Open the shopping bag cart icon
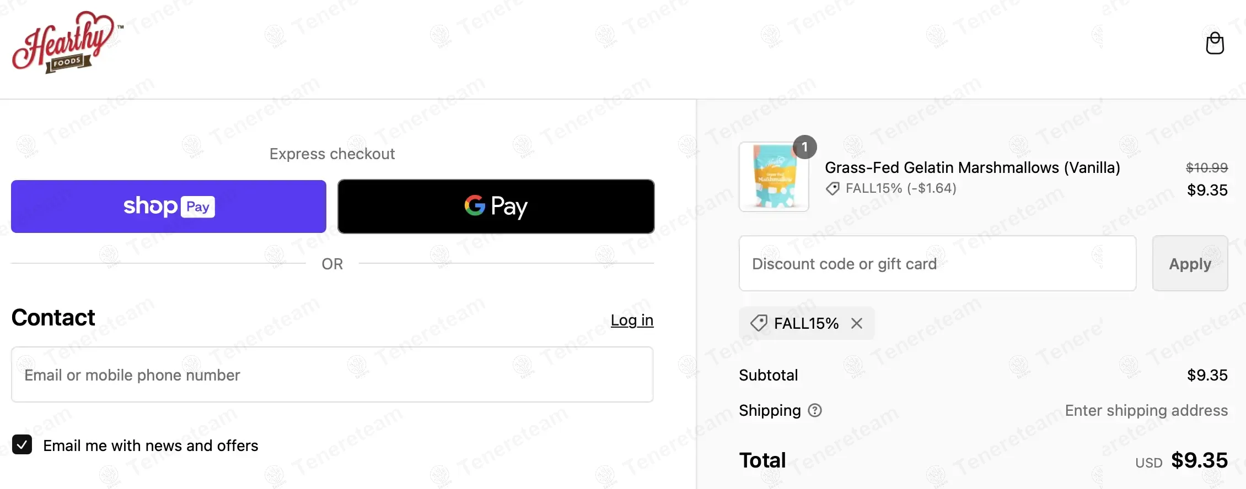This screenshot has width=1246, height=489. pyautogui.click(x=1215, y=43)
